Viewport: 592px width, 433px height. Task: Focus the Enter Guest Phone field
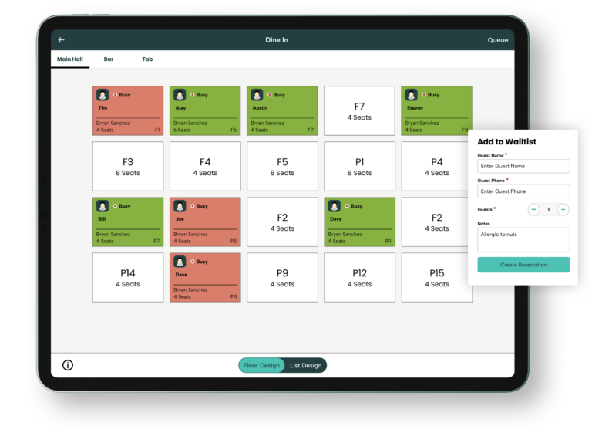click(523, 191)
